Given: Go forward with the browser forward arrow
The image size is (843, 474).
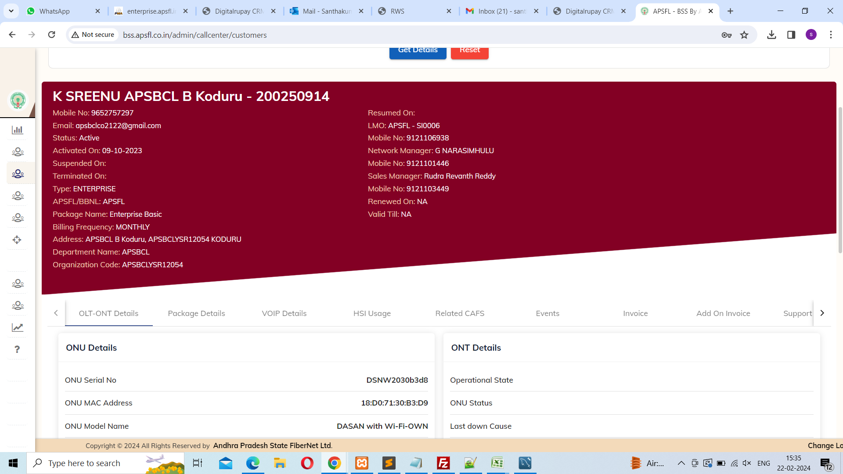Looking at the screenshot, I should [x=32, y=35].
